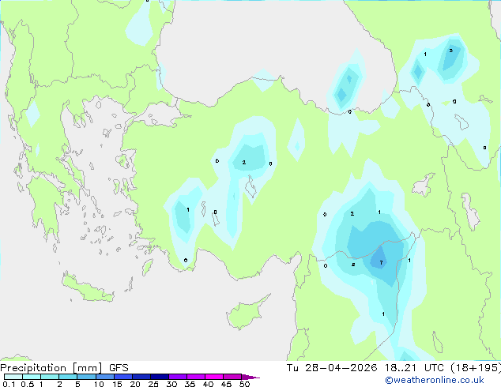
Task: Click the legend tick label '0.1'
Action: click(x=9, y=384)
